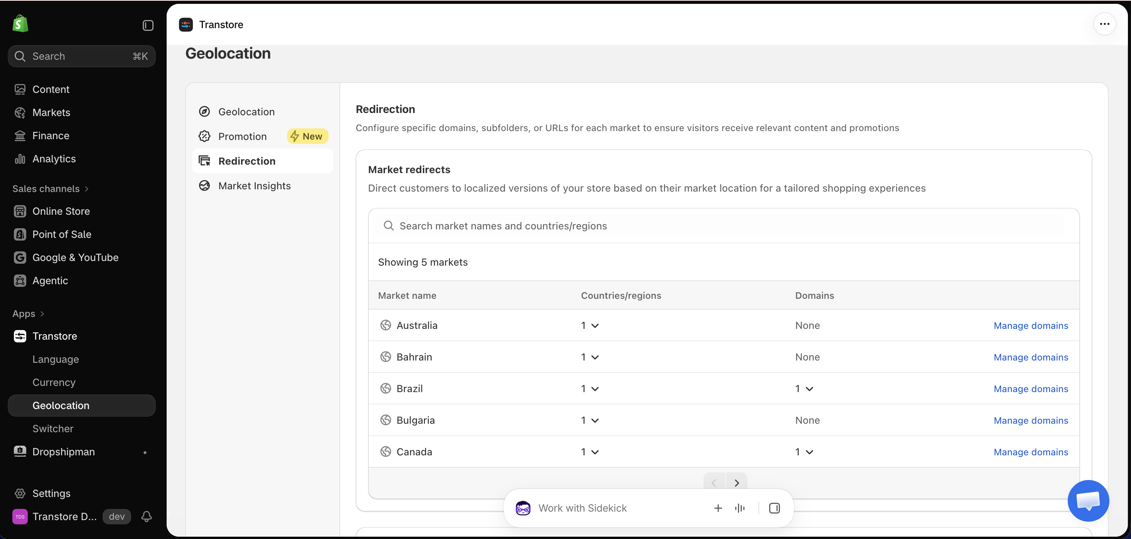
Task: Open the Promotion tab
Action: point(263,136)
